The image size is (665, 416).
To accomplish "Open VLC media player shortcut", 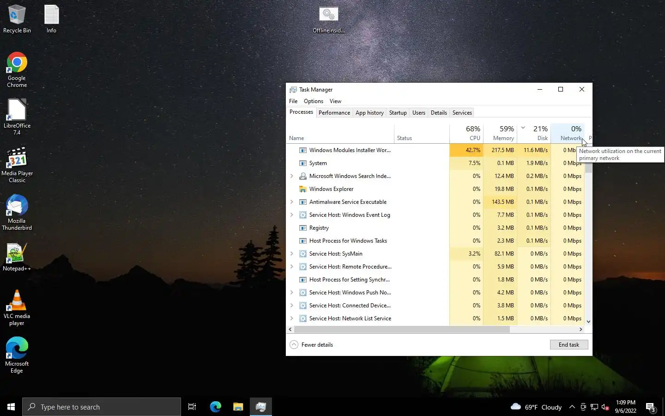I will point(17,308).
